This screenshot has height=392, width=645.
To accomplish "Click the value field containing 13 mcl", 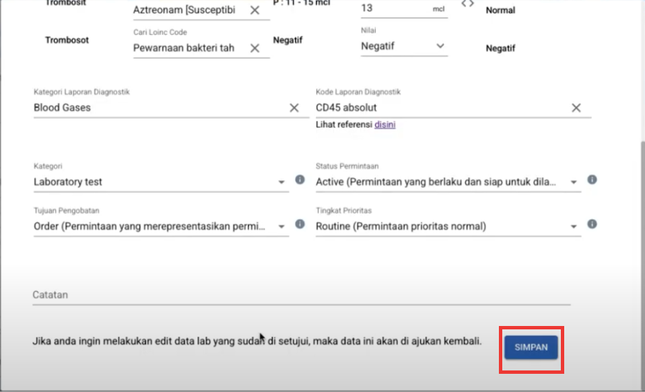I will point(394,9).
